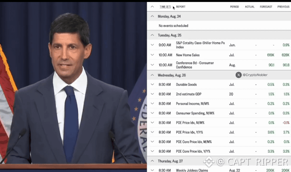The image size is (291, 172).
Task: Select the PCE Price Idx, Y/Y% report
Action: (189, 132)
